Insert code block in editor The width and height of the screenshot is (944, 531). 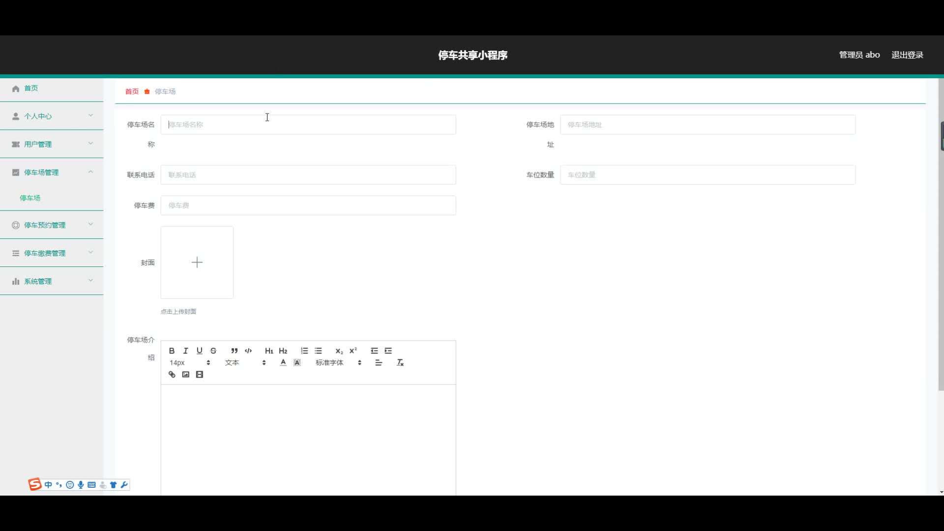(x=248, y=351)
